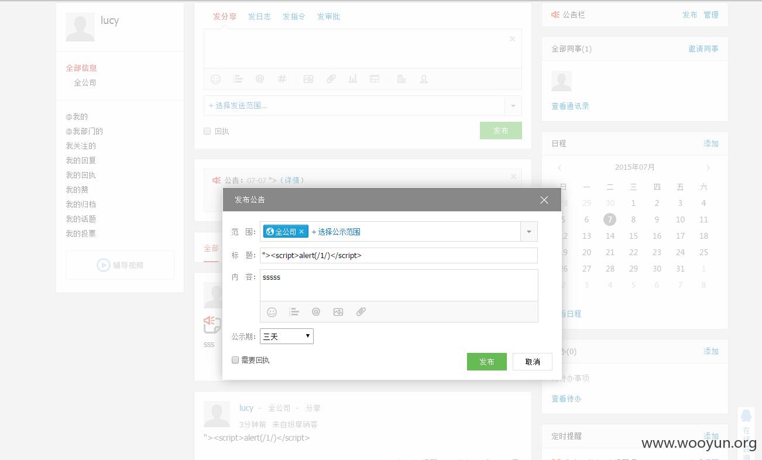Viewport: 762px width, 460px height.
Task: Click lucy profile avatar at top left
Action: click(80, 27)
